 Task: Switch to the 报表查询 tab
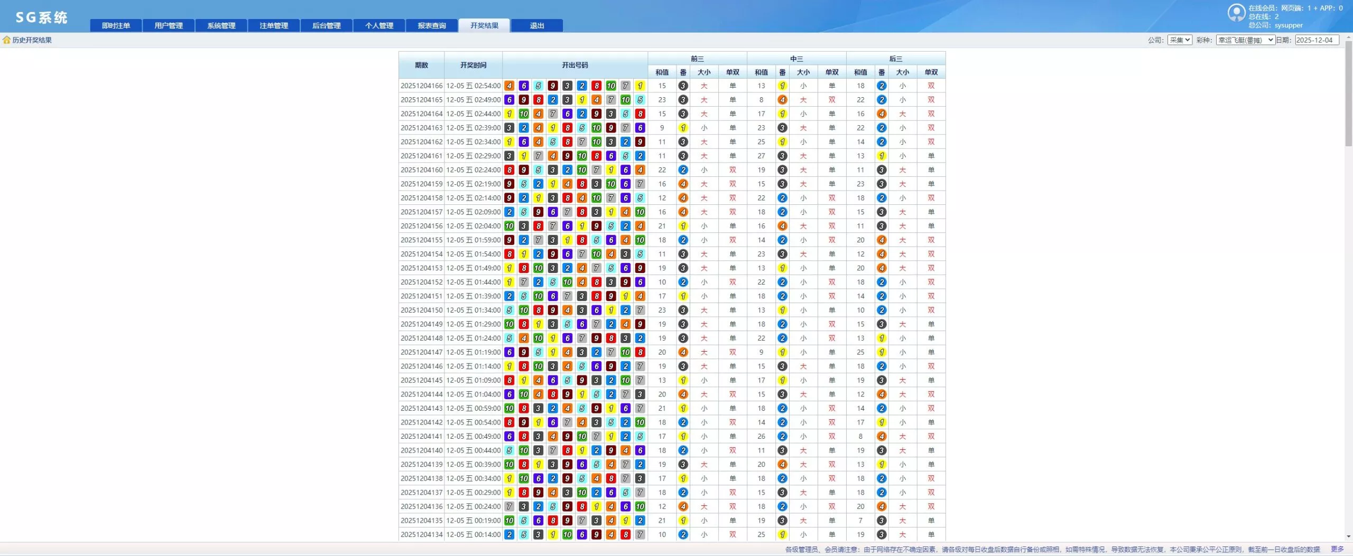click(x=431, y=25)
